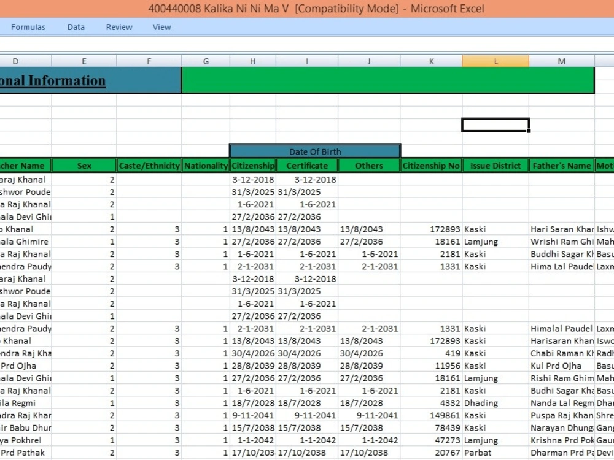
Task: Open the View ribbon tab
Action: 161,27
